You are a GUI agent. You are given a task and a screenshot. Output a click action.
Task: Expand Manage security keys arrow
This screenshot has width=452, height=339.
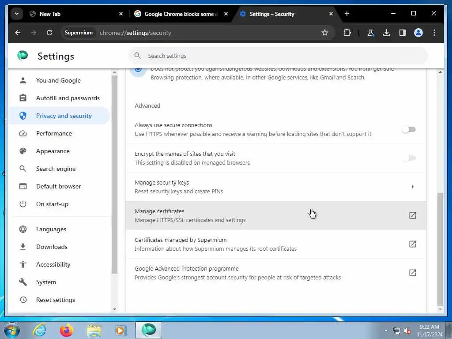[x=413, y=187]
